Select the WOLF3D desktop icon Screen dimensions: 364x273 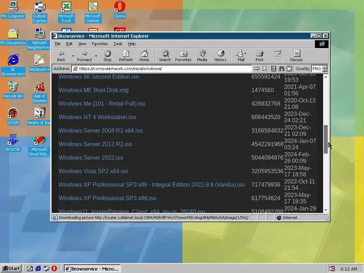[13, 143]
